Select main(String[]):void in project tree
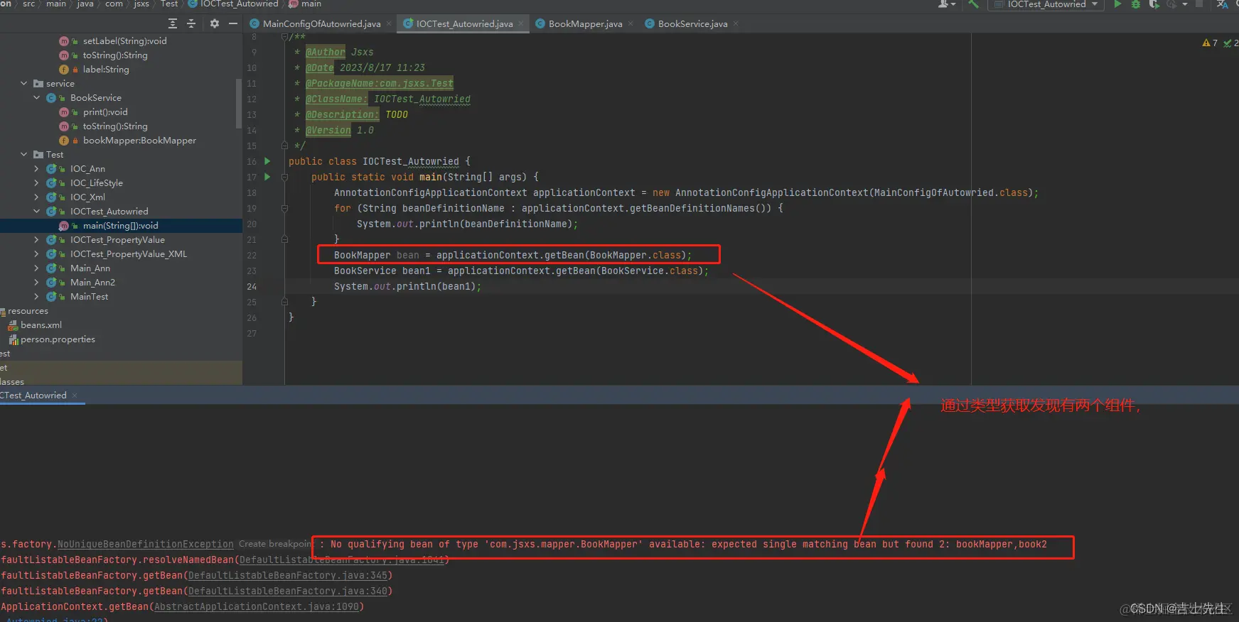1239x622 pixels. point(121,226)
